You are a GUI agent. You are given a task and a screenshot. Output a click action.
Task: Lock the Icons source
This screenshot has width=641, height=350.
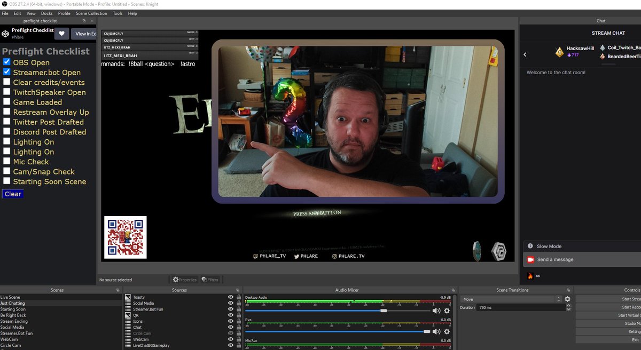click(x=238, y=321)
